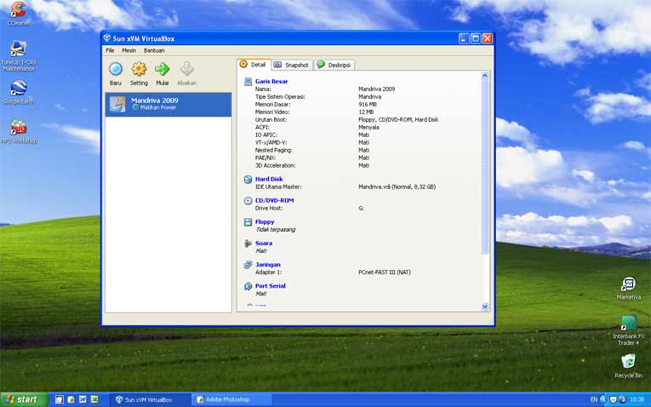Click the Tidak terpasang floppy status text
Image resolution: width=651 pixels, height=407 pixels.
click(275, 229)
